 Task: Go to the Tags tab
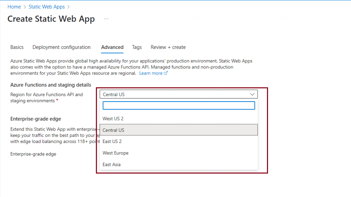[137, 47]
